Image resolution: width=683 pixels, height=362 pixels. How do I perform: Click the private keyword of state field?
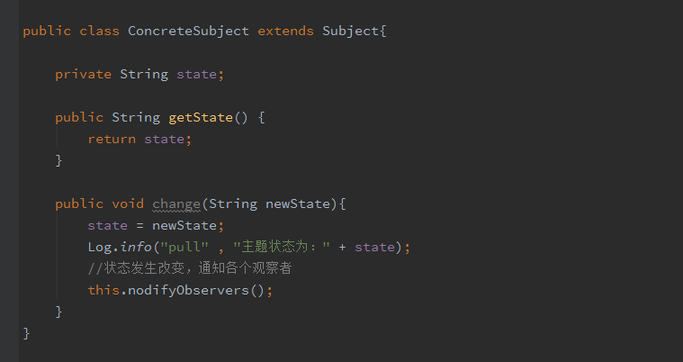coord(83,74)
